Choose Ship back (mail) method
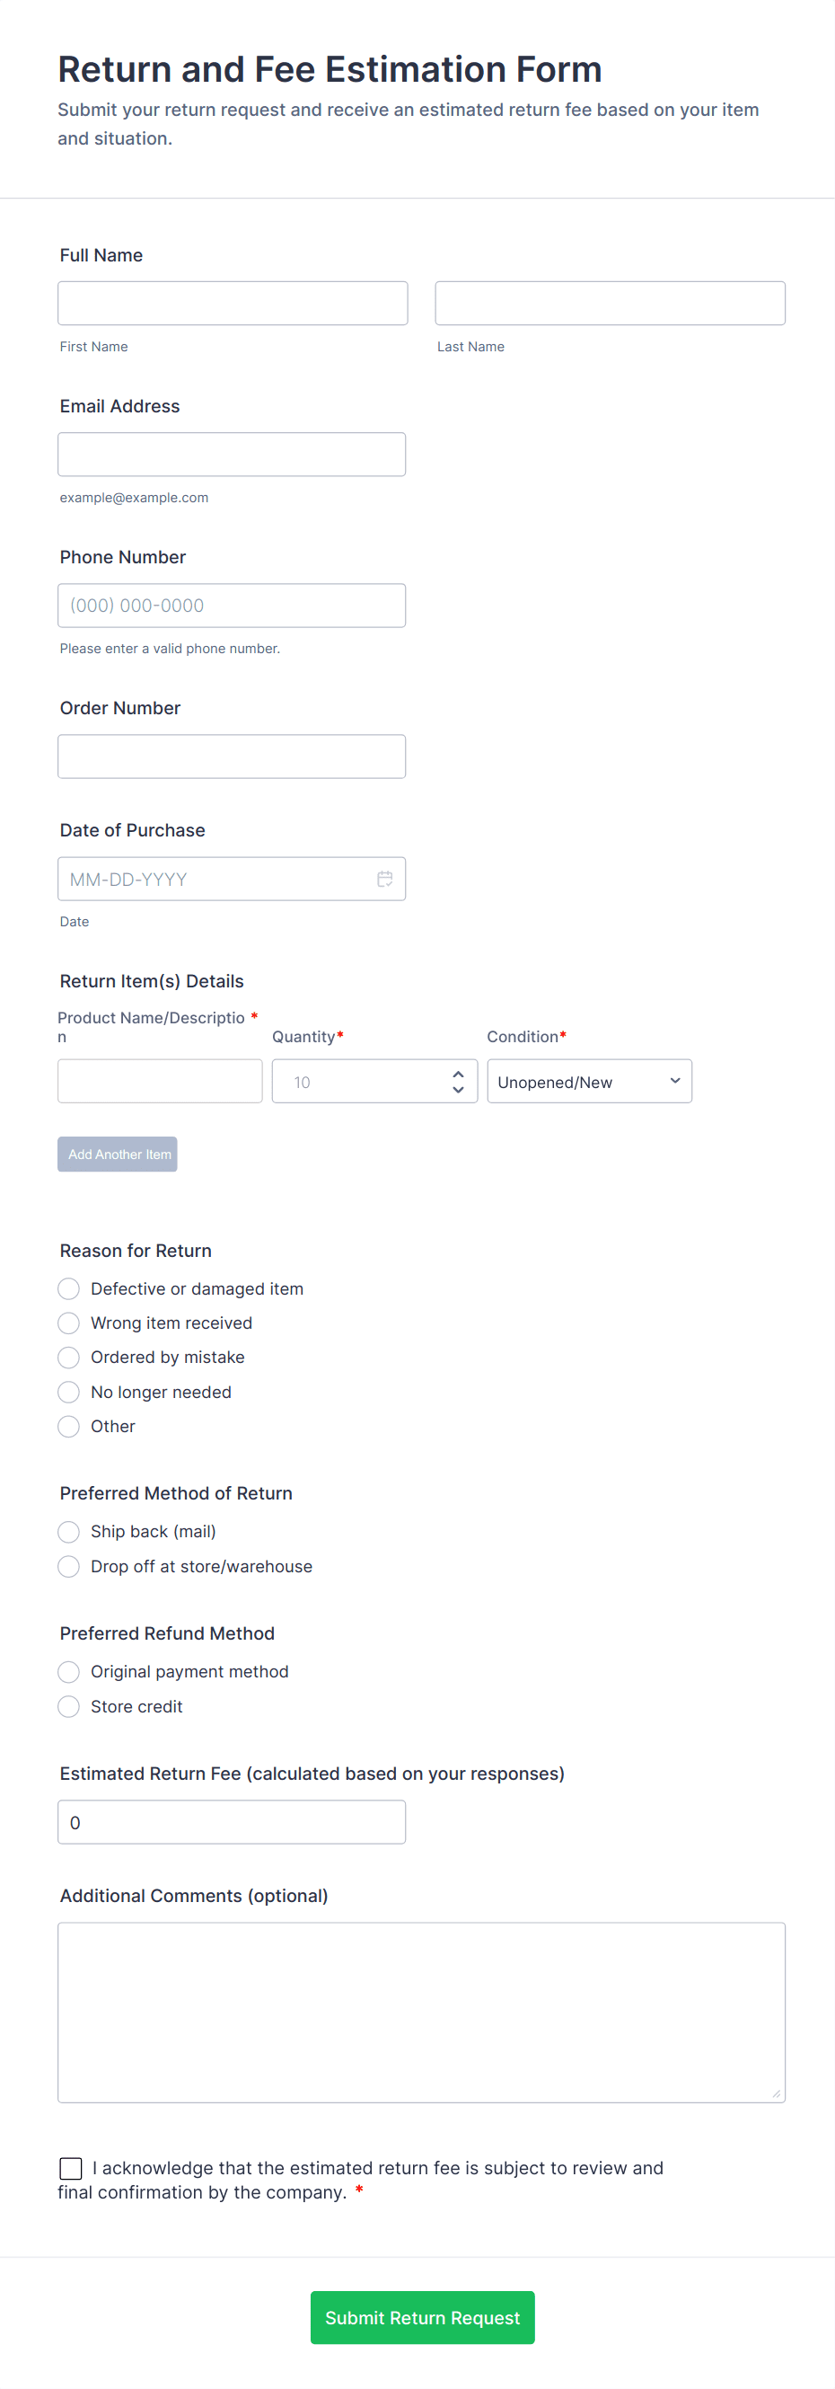This screenshot has width=835, height=2389. pyautogui.click(x=68, y=1531)
